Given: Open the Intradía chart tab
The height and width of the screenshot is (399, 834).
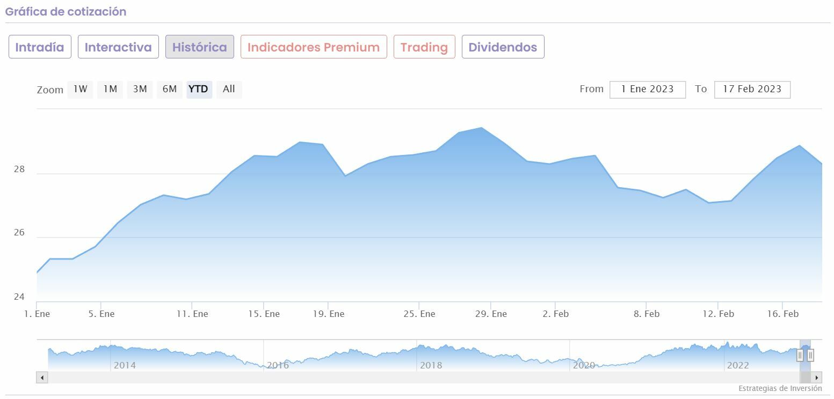Looking at the screenshot, I should 40,47.
